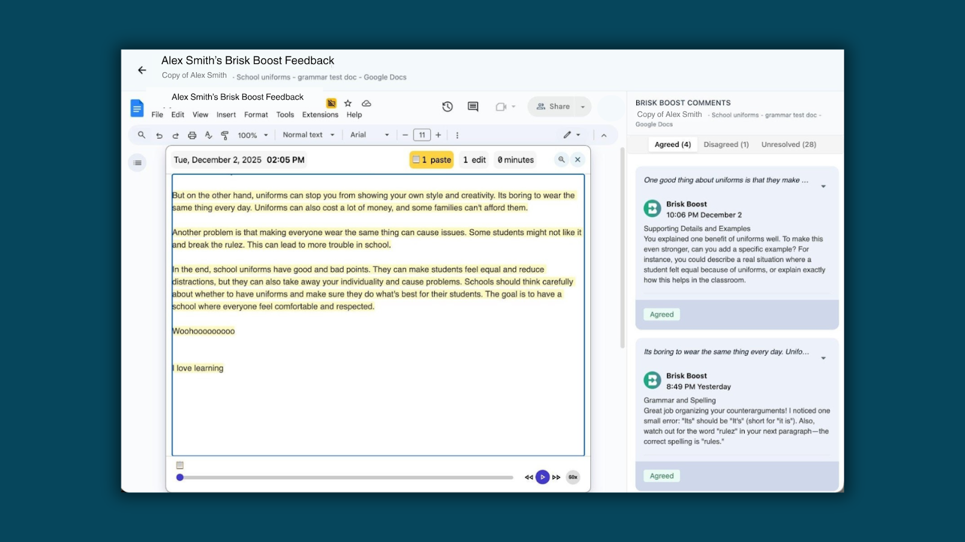The image size is (965, 542).
Task: Click the 'I love learning' line
Action: [198, 368]
